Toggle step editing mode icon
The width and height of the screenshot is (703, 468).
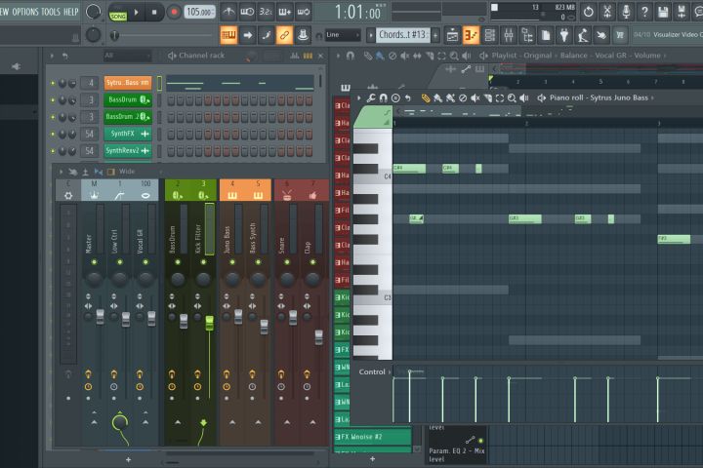coord(267,35)
